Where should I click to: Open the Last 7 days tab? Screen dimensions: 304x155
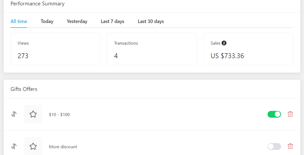coord(112,21)
